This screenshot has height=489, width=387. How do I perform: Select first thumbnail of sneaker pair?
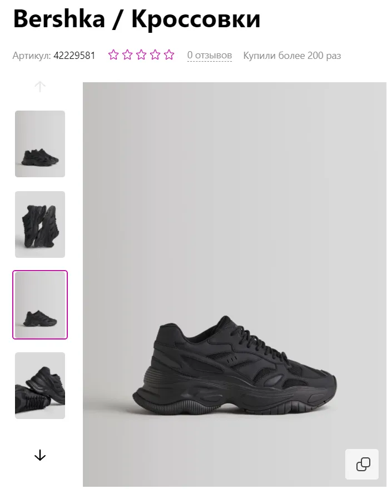coord(40,144)
